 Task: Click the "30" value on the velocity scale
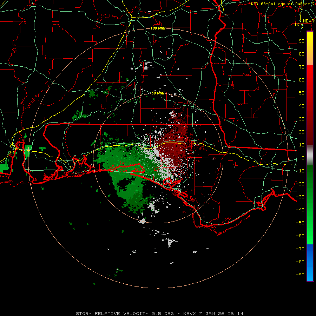[x=302, y=119]
